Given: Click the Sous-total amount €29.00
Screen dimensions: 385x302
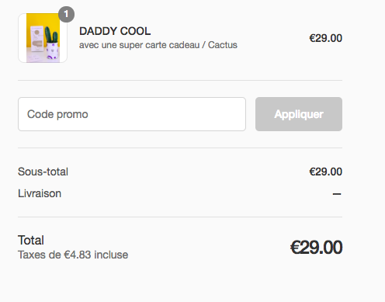Looking at the screenshot, I should 326,172.
